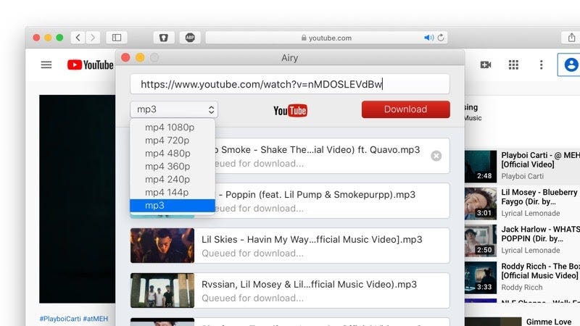The height and width of the screenshot is (326, 580).
Task: Choose mp4 360p format option
Action: pos(173,167)
